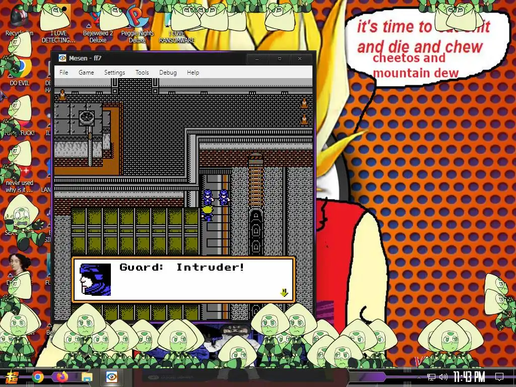This screenshot has width=516, height=387.
Task: Select the I LOVE DETECTING desktop icon
Action: pyautogui.click(x=58, y=23)
